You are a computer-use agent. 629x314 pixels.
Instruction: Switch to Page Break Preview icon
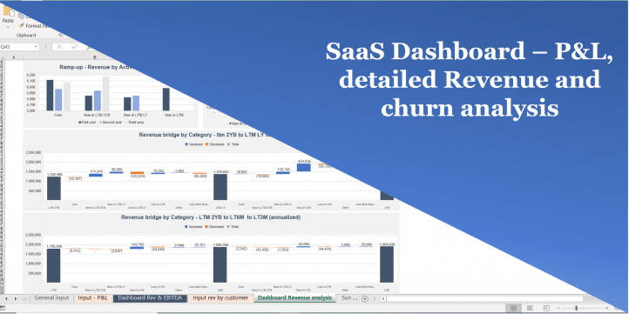point(546,308)
